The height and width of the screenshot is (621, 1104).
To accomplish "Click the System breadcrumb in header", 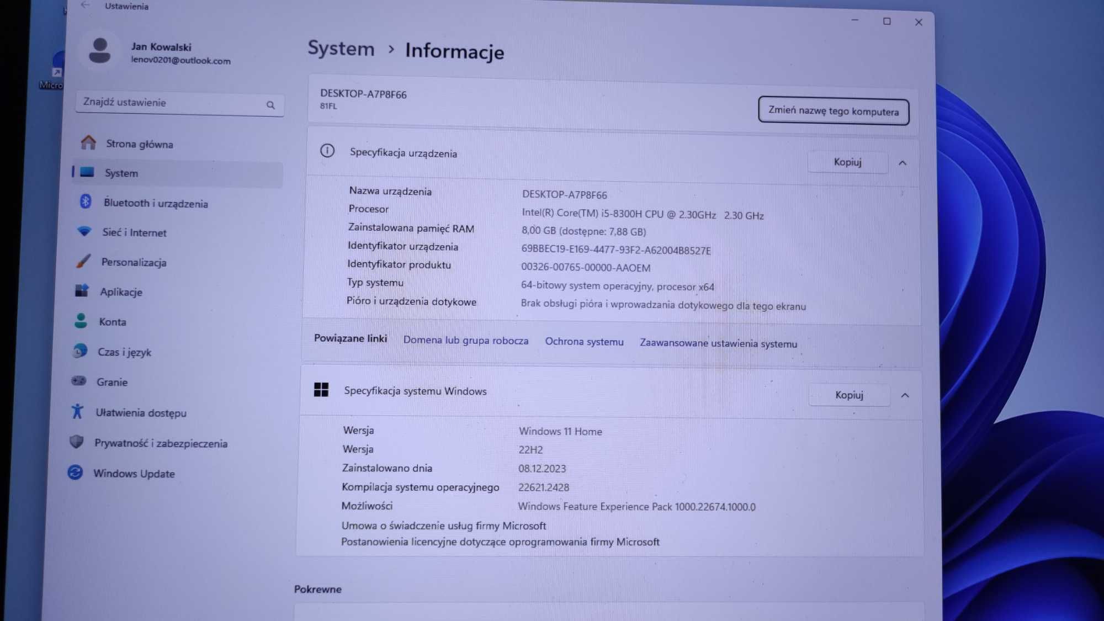I will point(341,49).
